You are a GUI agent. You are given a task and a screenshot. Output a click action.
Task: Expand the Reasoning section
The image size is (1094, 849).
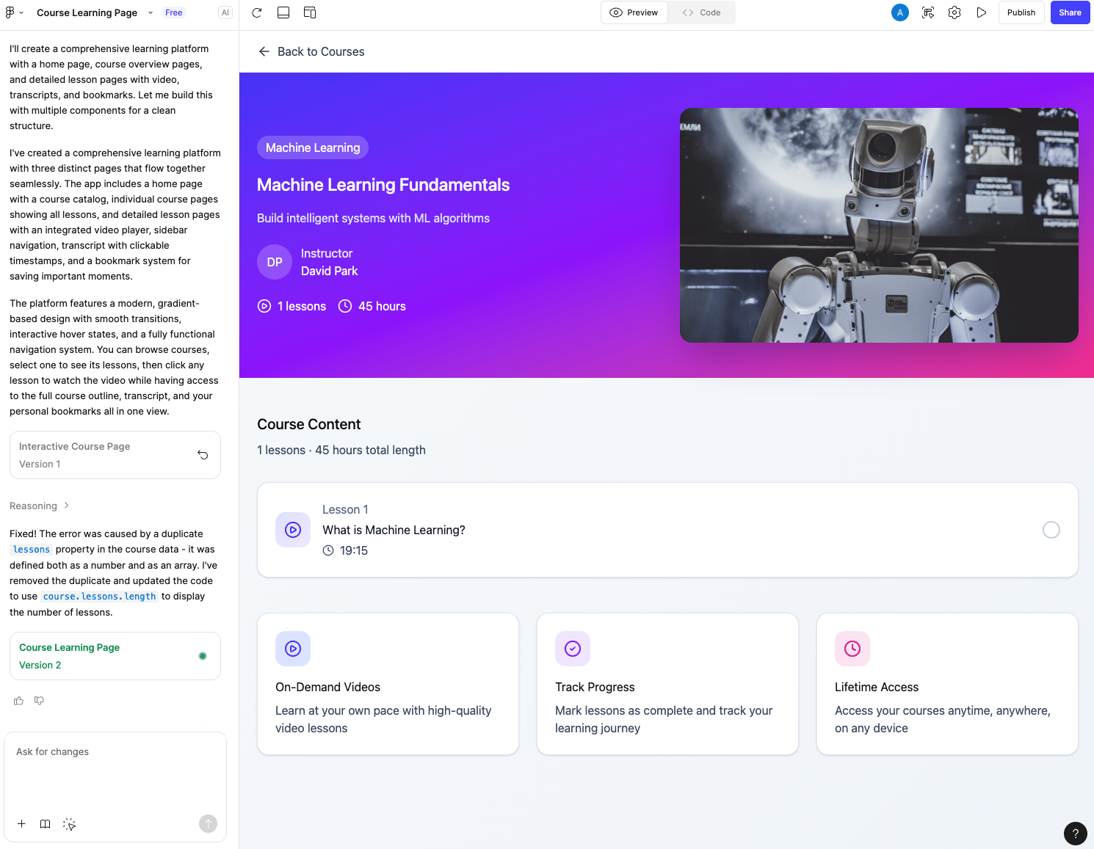(x=40, y=506)
